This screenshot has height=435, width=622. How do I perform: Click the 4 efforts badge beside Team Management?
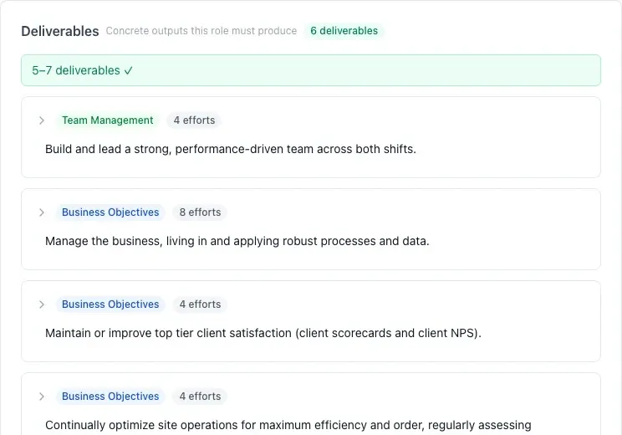[194, 120]
